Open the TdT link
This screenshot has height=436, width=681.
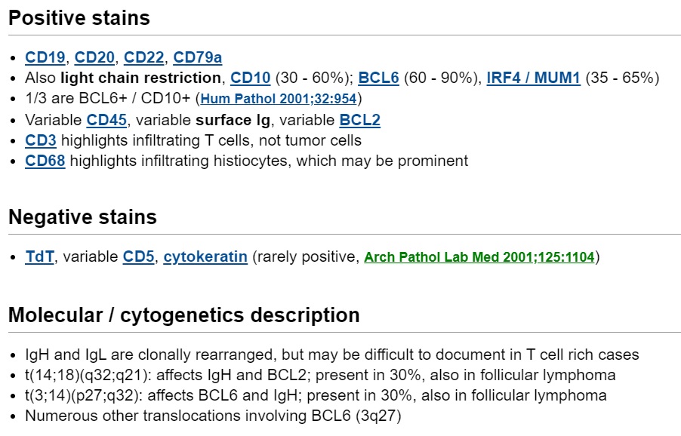point(39,256)
